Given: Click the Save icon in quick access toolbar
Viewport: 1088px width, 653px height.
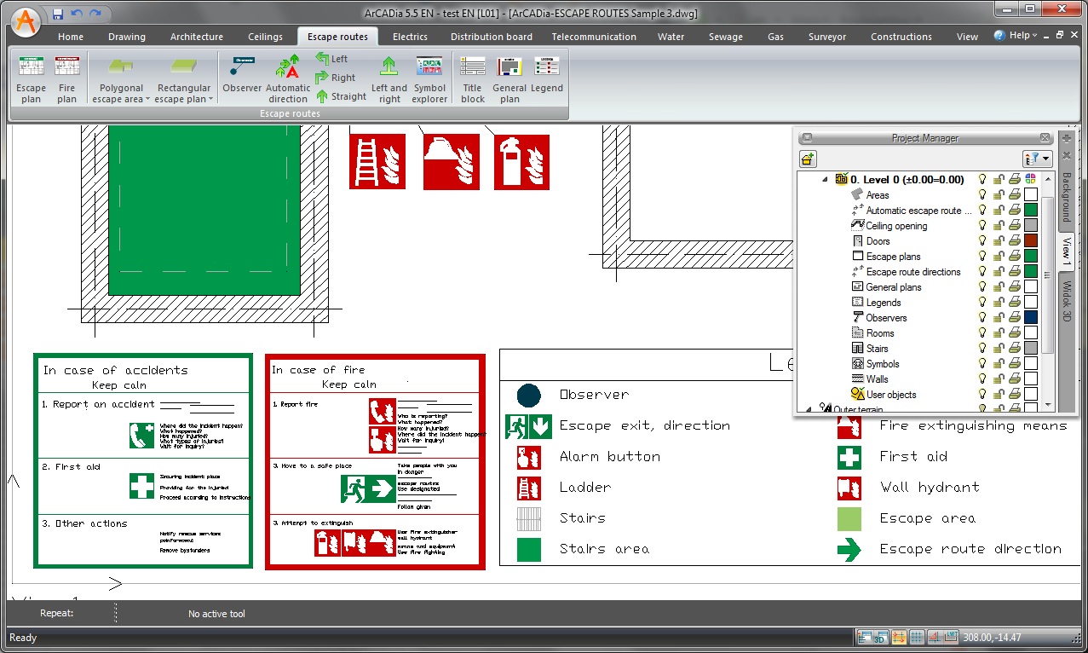Looking at the screenshot, I should [x=58, y=14].
